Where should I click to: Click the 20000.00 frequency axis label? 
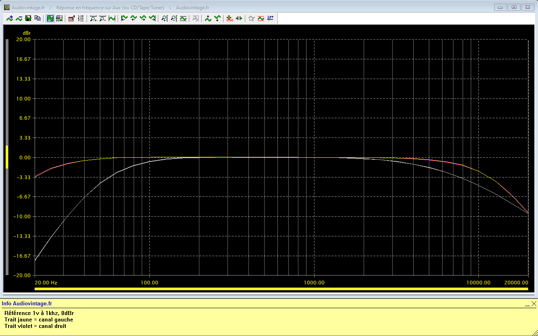point(516,283)
